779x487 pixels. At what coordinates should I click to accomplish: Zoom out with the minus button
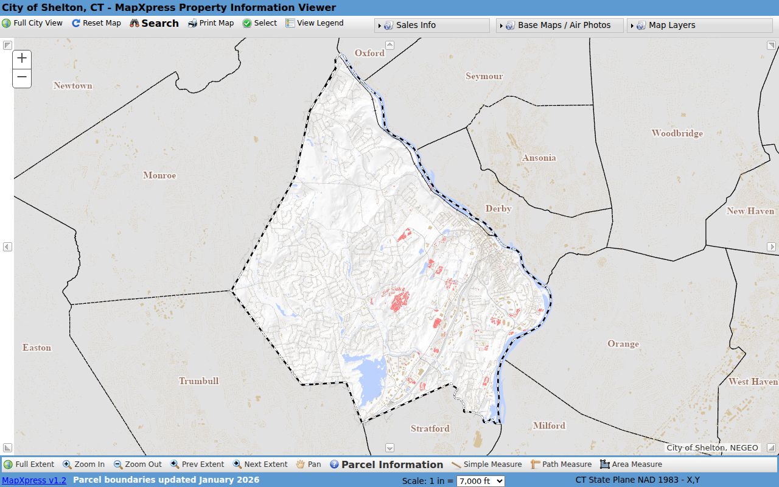click(22, 77)
